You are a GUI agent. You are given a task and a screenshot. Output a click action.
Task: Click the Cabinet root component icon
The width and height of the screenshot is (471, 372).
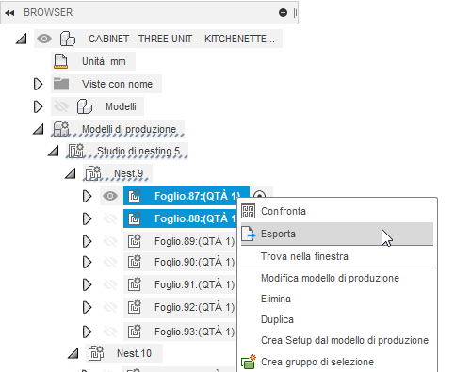coord(68,39)
